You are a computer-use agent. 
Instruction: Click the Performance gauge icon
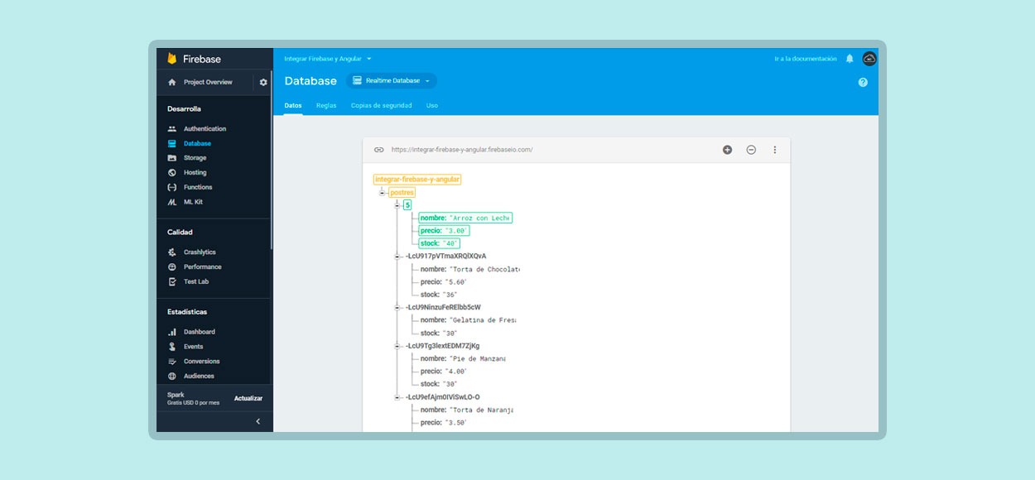(x=172, y=266)
